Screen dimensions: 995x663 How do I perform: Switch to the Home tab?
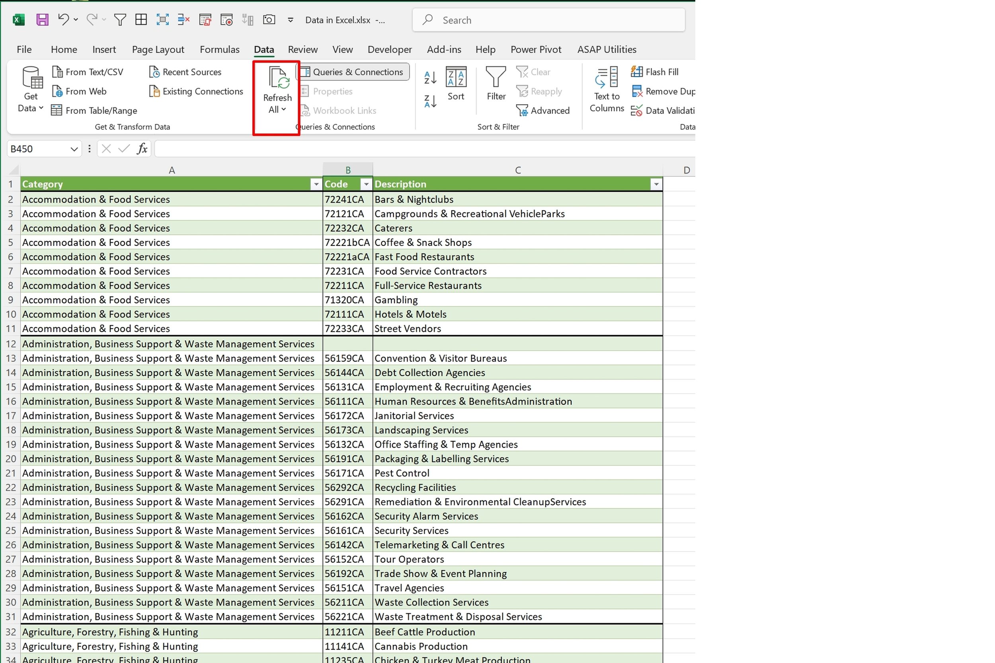coord(64,49)
